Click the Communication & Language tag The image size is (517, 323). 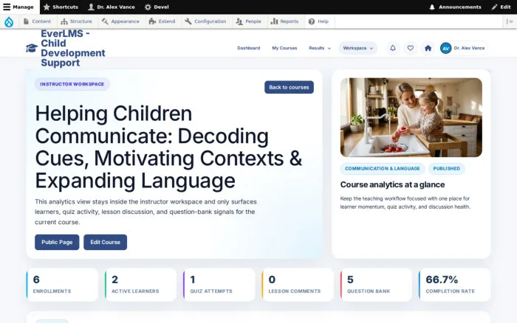pyautogui.click(x=383, y=169)
